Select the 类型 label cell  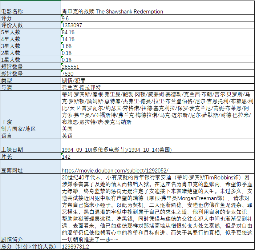(x=31, y=80)
